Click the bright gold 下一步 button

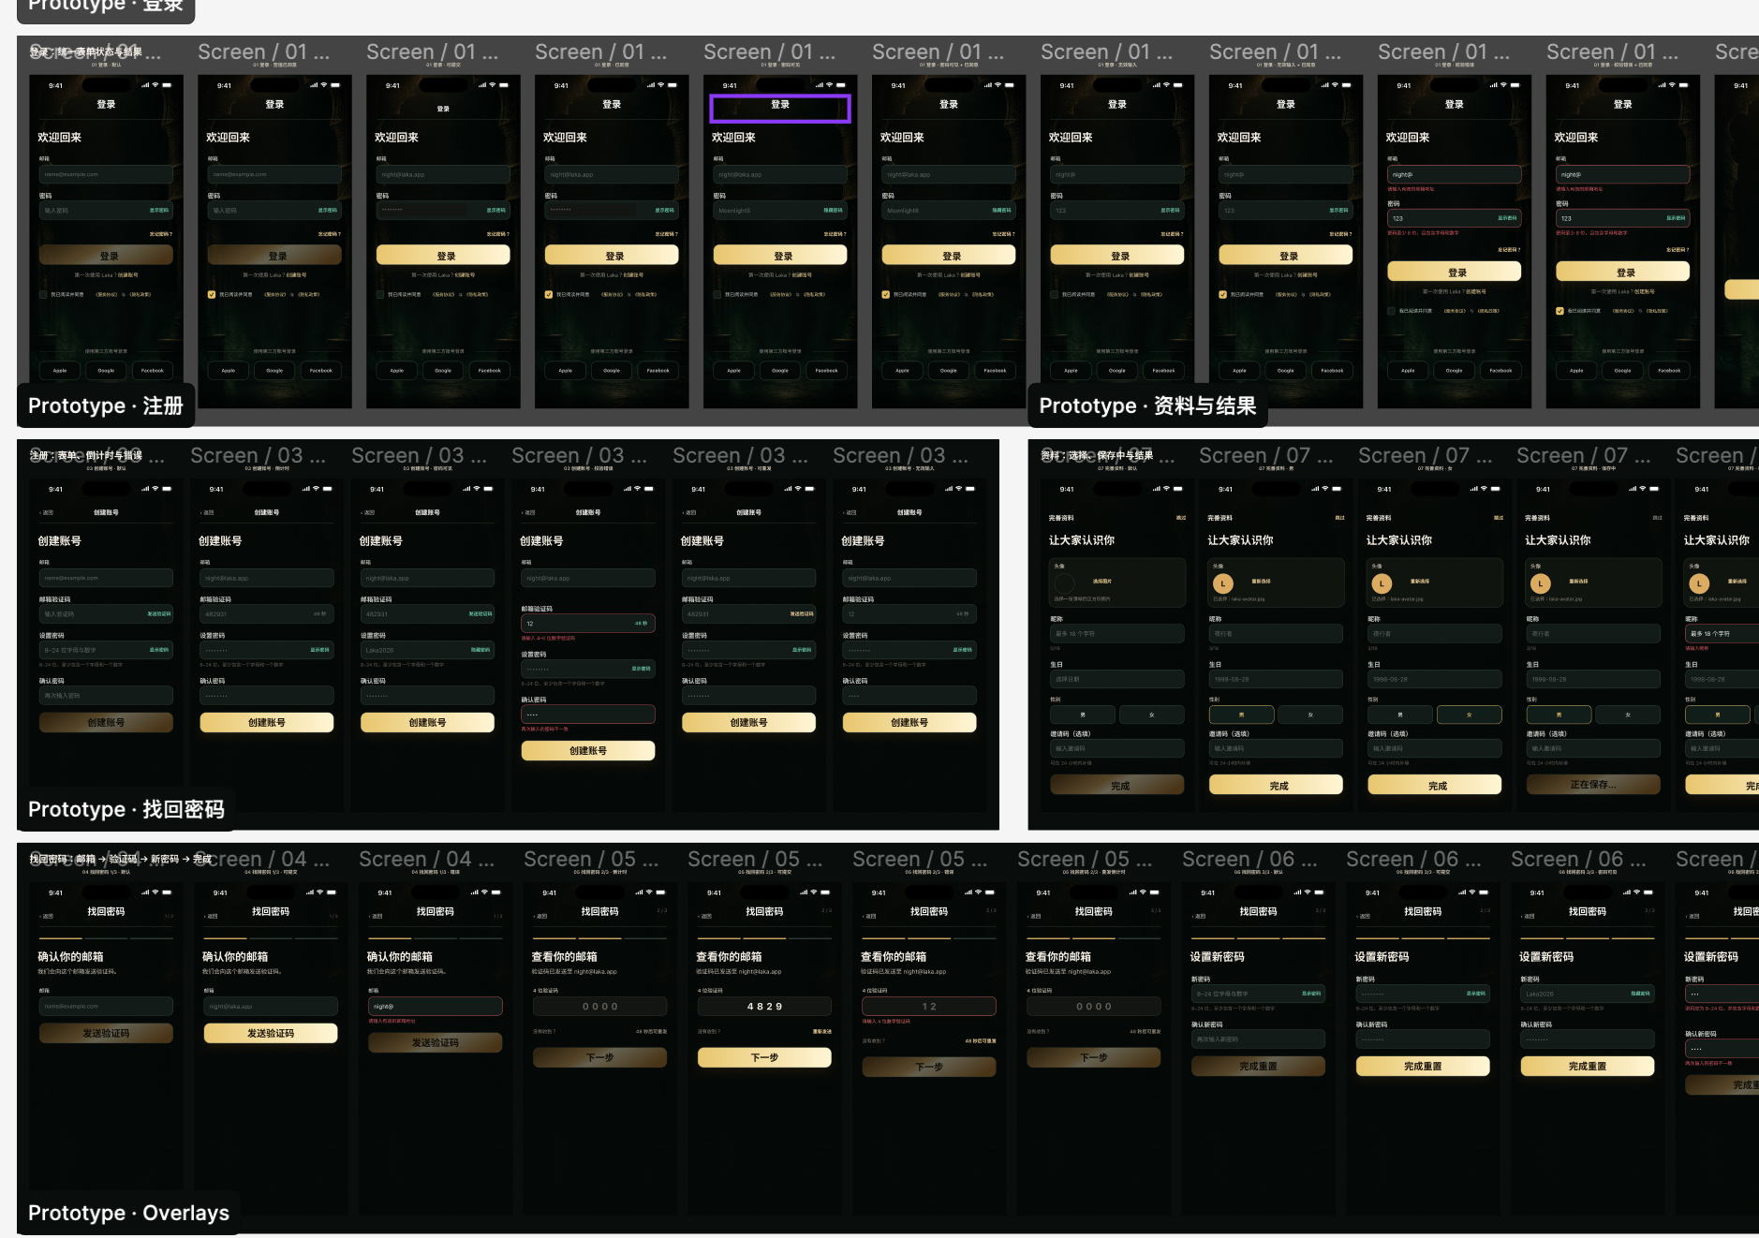764,1057
